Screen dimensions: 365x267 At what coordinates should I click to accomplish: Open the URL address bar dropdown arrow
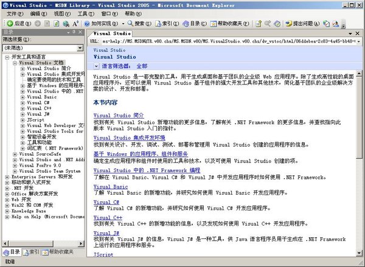pyautogui.click(x=358, y=41)
